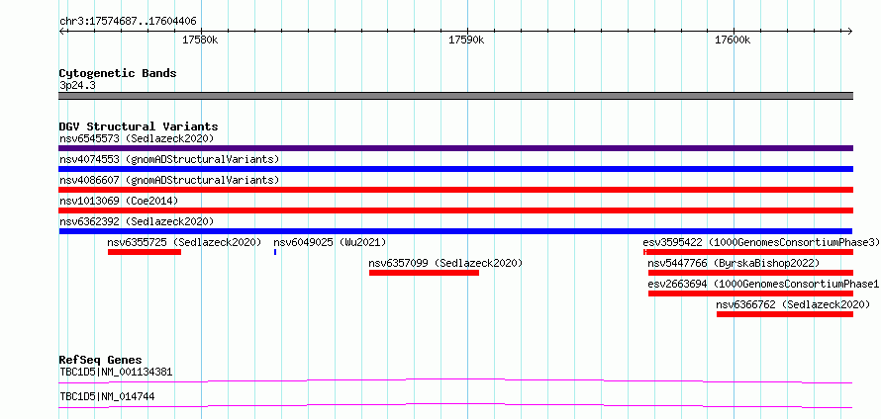This screenshot has width=881, height=419.
Task: Select the nsv1013069 (Coe2014) label
Action: pos(119,201)
